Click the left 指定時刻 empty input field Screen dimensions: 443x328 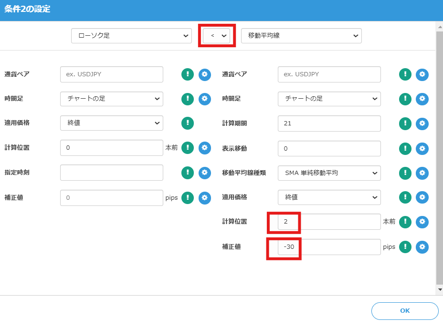click(x=112, y=173)
